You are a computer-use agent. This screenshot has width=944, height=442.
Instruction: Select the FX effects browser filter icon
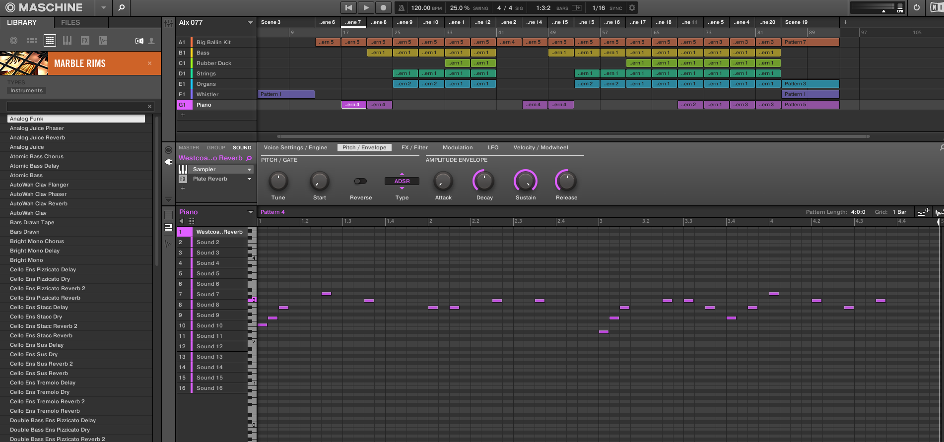[x=85, y=41]
